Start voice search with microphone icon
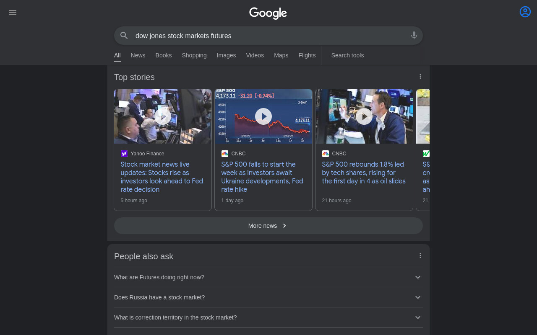The width and height of the screenshot is (537, 335). click(414, 36)
